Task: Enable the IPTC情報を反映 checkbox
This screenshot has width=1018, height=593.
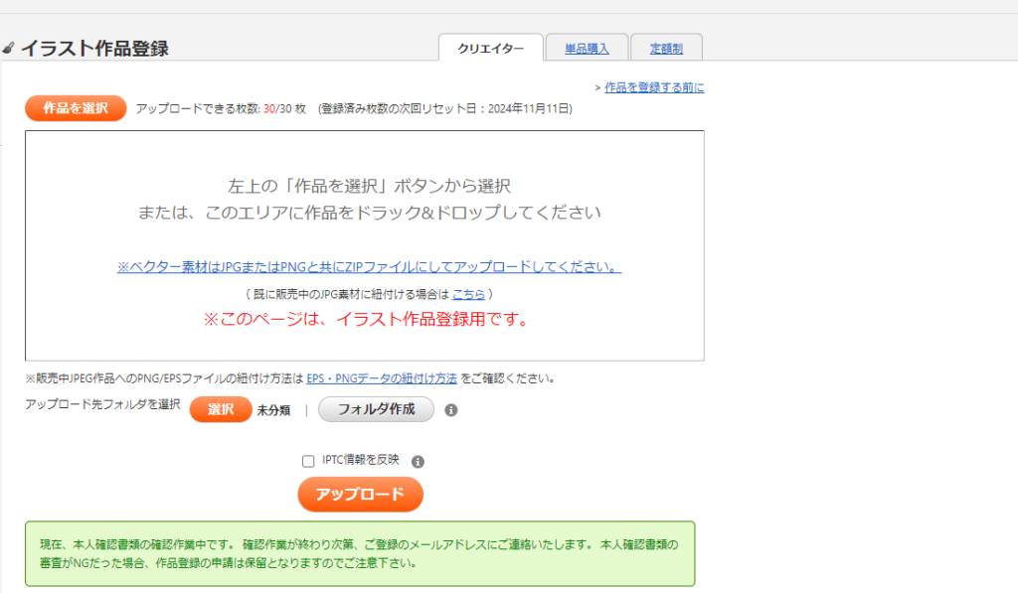Action: [x=308, y=461]
